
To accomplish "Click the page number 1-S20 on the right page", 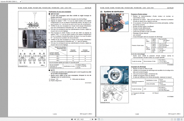I will [x=137, y=114].
